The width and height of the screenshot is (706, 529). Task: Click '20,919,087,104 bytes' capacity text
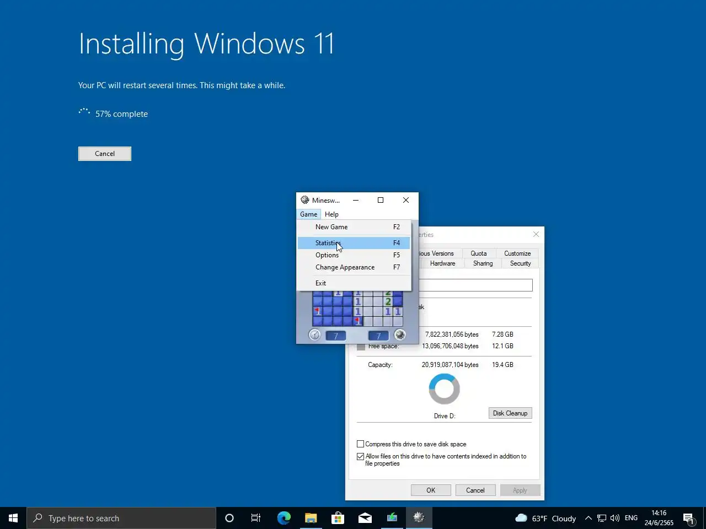450,365
